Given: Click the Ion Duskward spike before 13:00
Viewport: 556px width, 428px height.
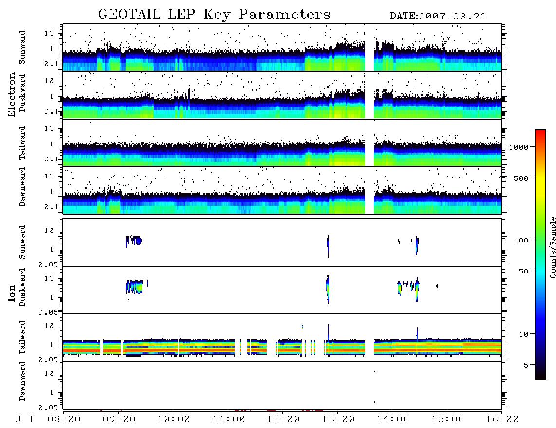Looking at the screenshot, I should click(x=328, y=289).
